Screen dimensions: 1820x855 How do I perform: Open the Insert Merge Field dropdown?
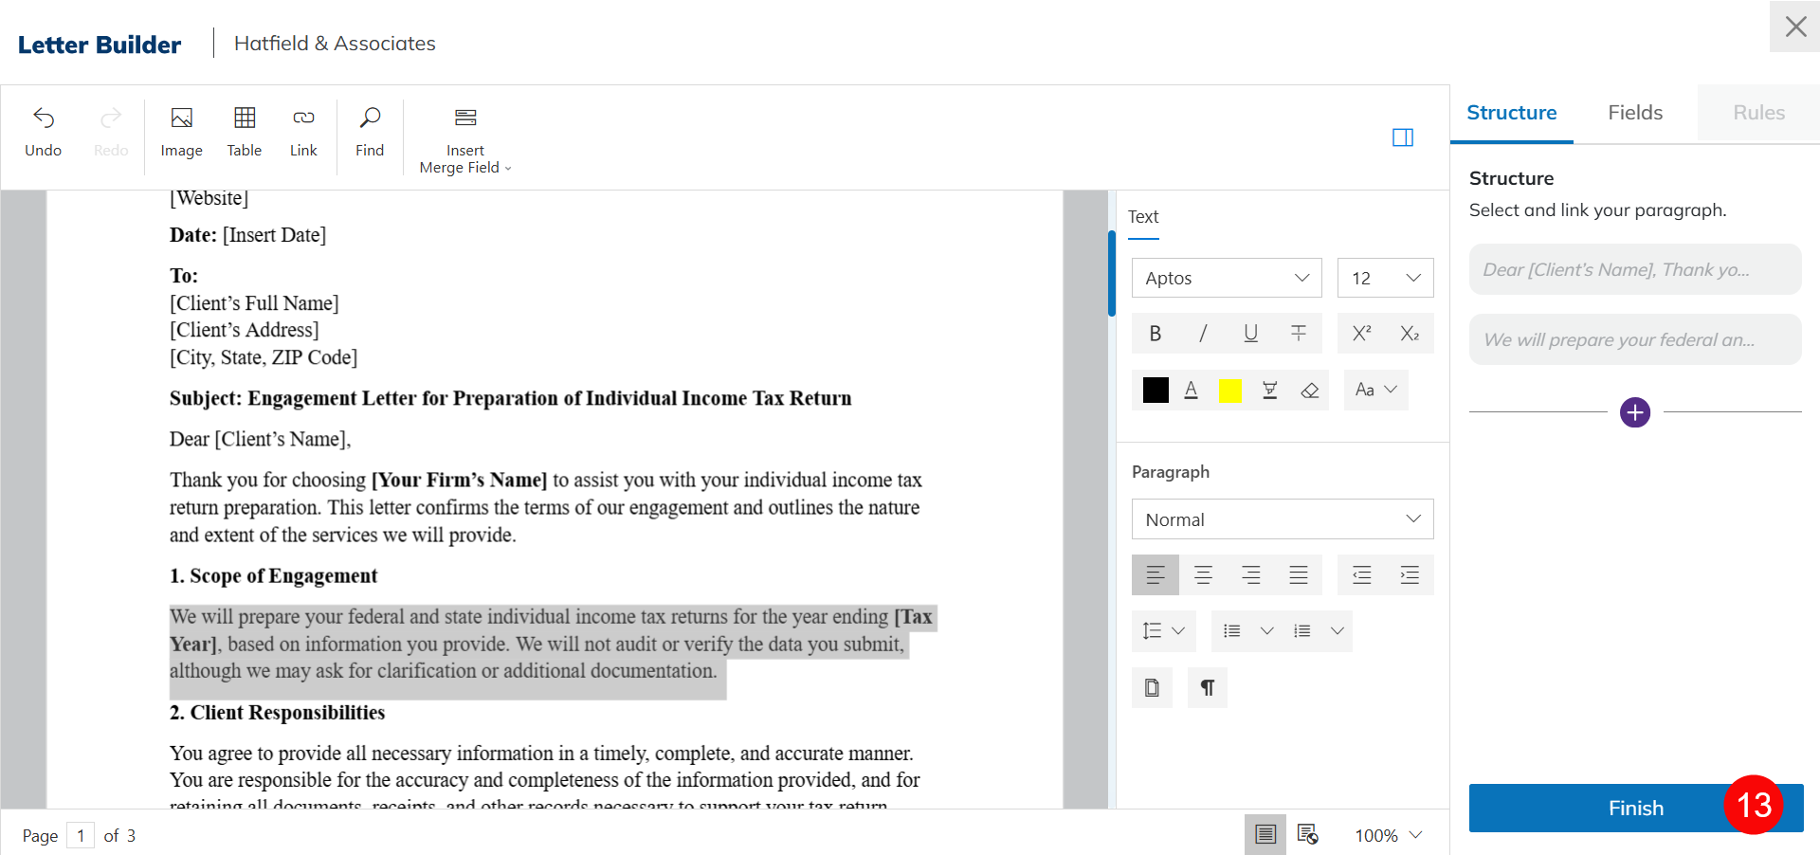coord(465,140)
